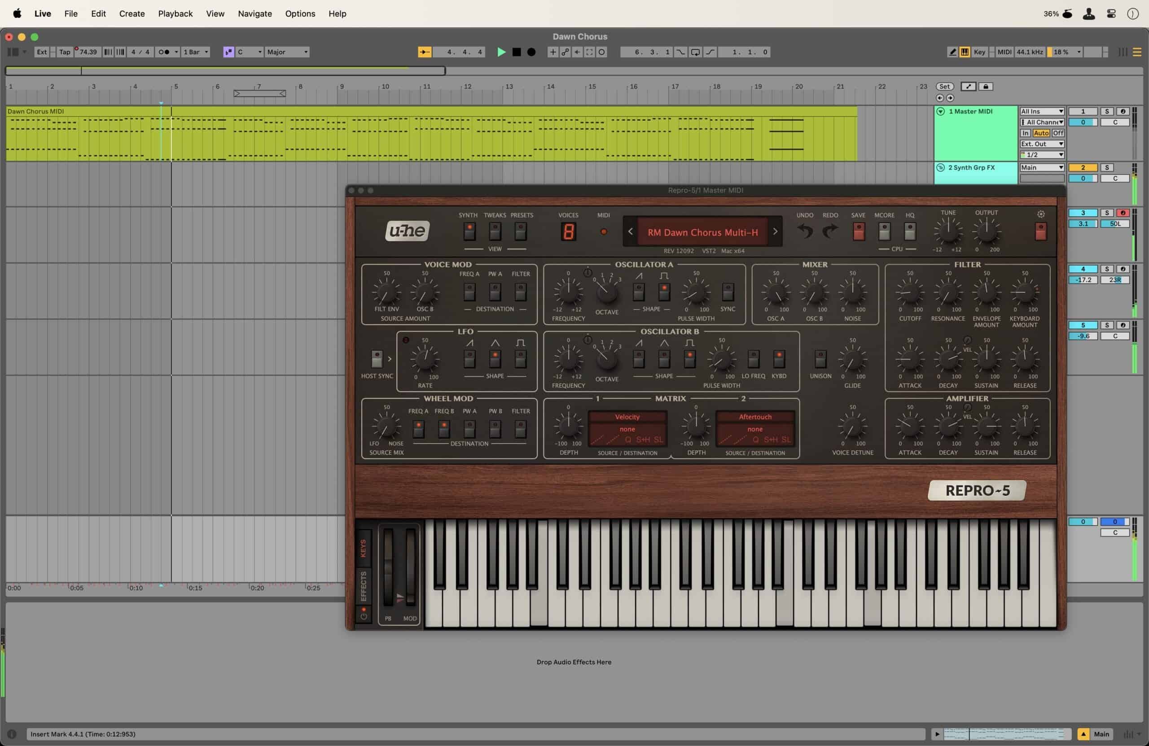The width and height of the screenshot is (1149, 746).
Task: Toggle computer MIDI keyboard icon
Action: point(965,52)
